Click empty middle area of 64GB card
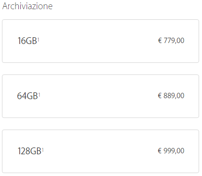This screenshot has height=176, width=202. point(98,96)
